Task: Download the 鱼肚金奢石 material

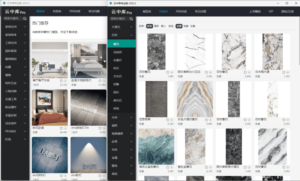Action: [210, 167]
